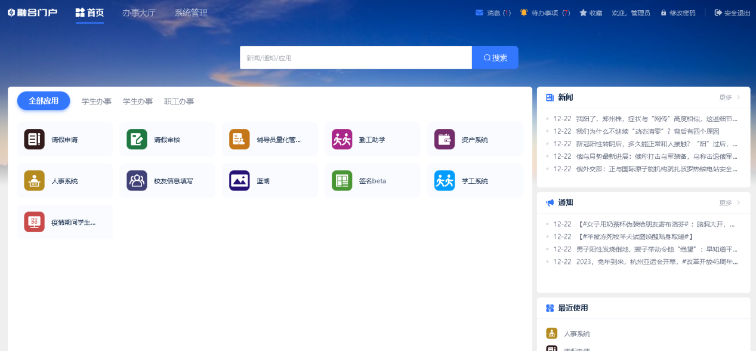The height and width of the screenshot is (351, 756).
Task: Launch the 勤工助学 app icon
Action: pos(342,140)
